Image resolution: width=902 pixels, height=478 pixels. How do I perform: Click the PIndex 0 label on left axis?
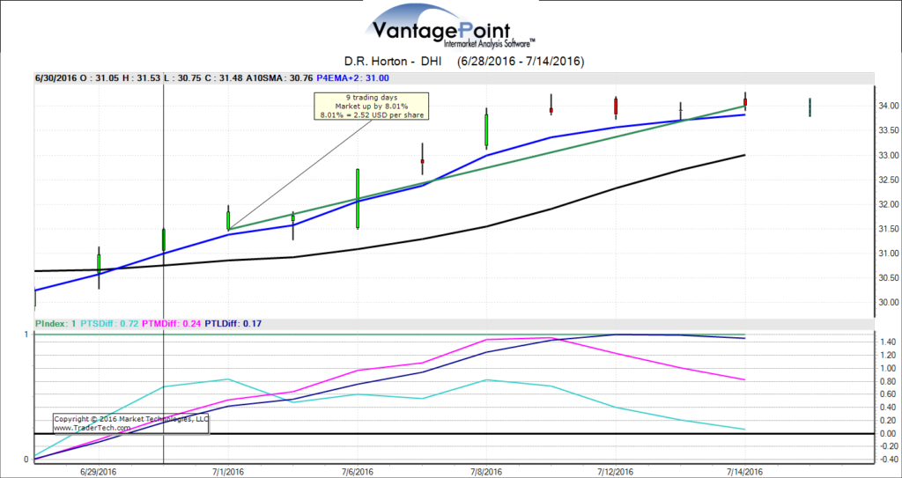pos(27,459)
